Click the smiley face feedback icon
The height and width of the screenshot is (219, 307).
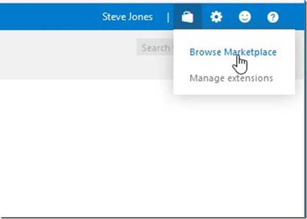[245, 17]
